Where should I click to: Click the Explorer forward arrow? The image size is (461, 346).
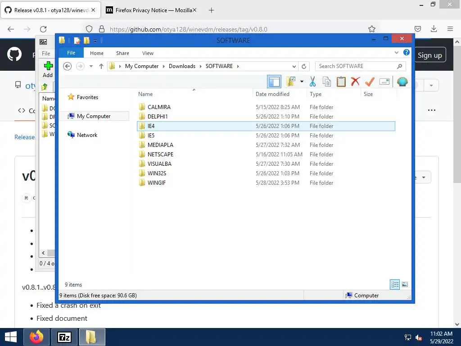80,66
